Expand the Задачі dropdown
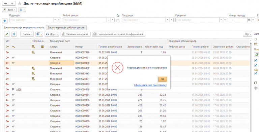The width and height of the screenshot is (259, 132). click(x=27, y=34)
